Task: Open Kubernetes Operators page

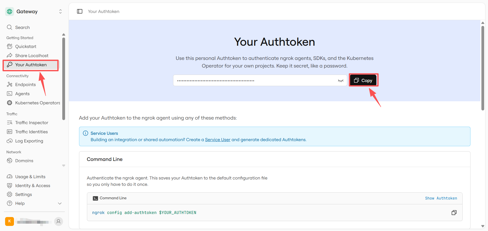Action: [38, 103]
